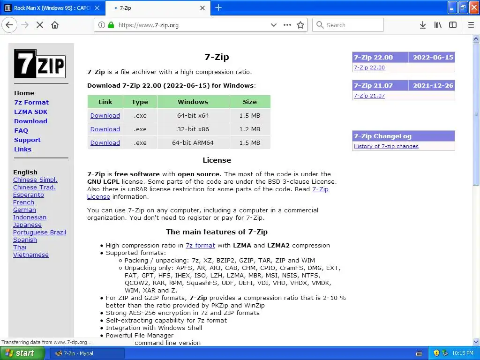The image size is (480, 360).
Task: Follow the 7z format link in features
Action: pos(200,246)
